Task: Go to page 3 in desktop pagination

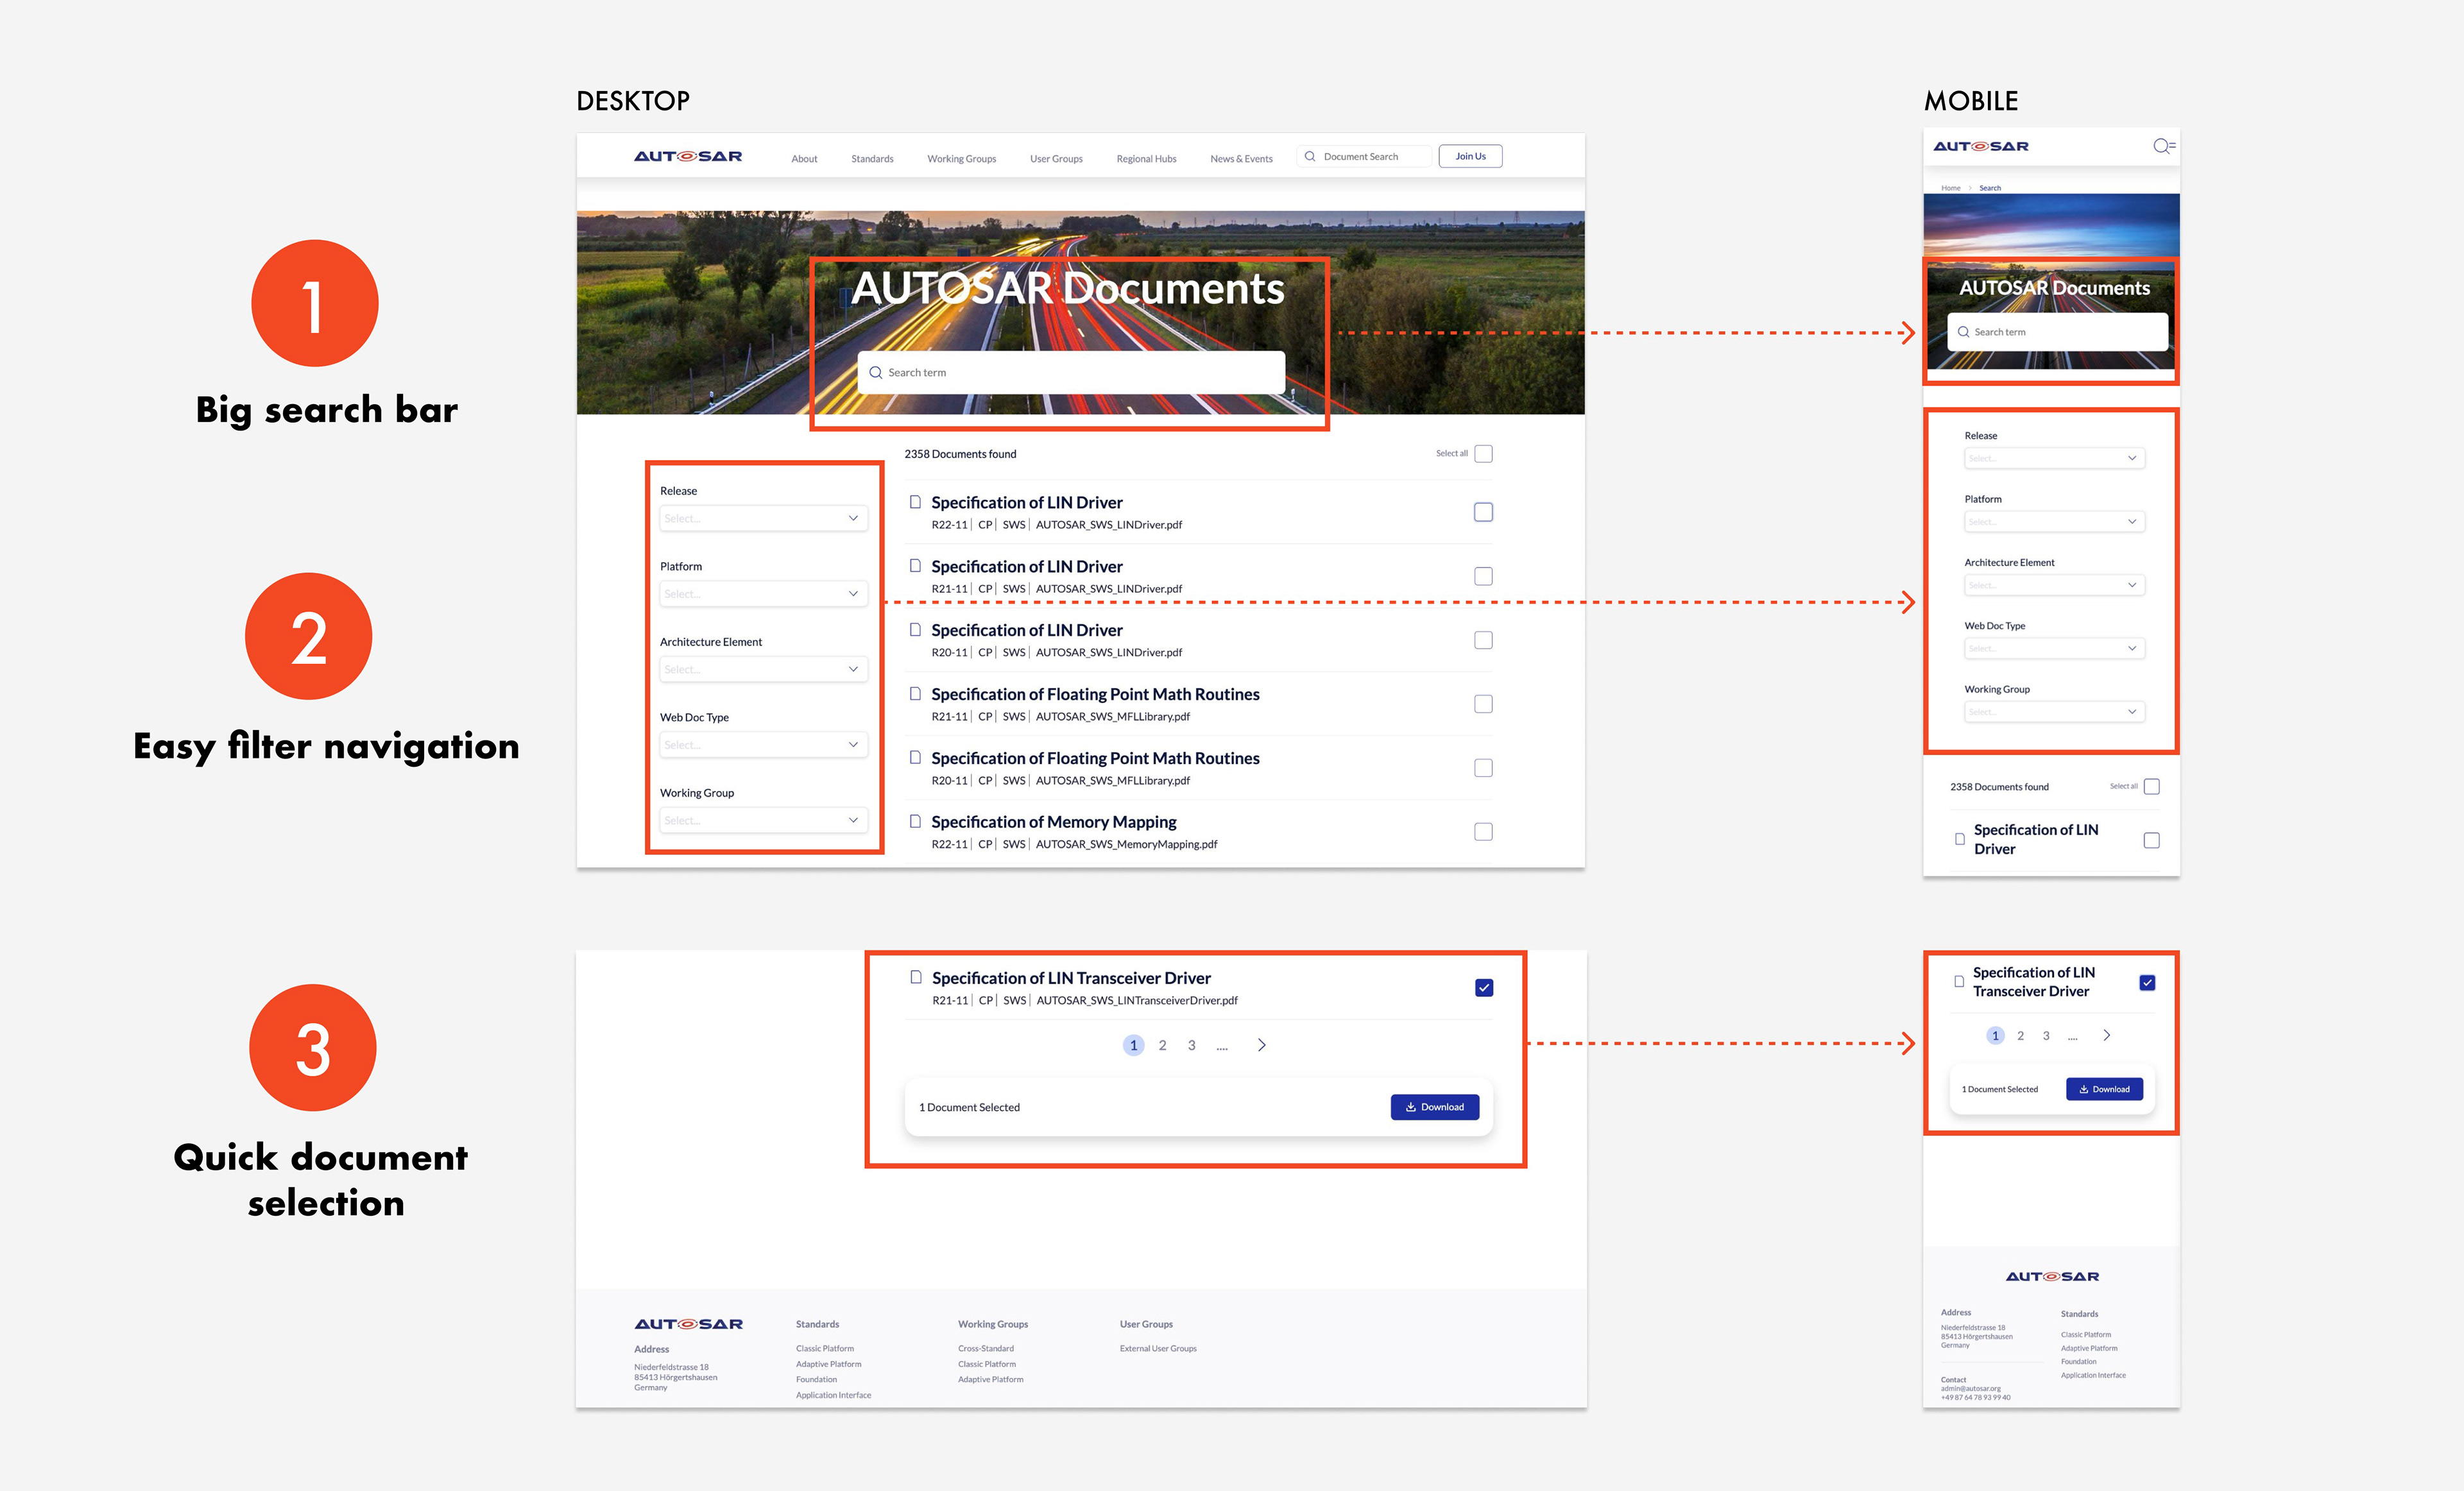Action: coord(1191,1045)
